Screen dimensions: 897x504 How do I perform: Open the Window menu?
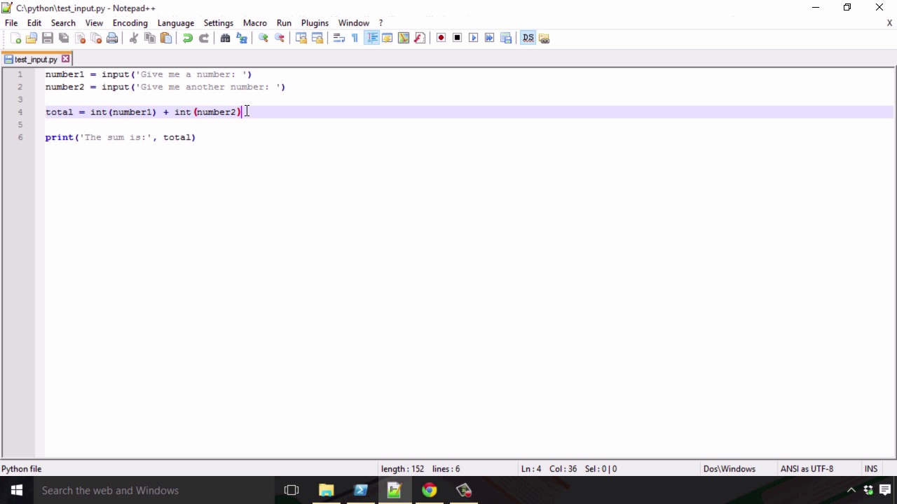(x=354, y=23)
